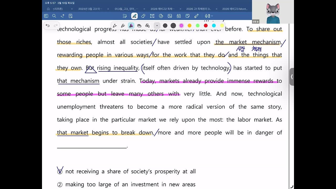The width and height of the screenshot is (336, 189).
Task: Choose the highlighter pen style
Action: pyautogui.click(x=131, y=25)
